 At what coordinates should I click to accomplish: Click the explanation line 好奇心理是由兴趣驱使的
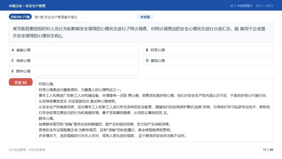pyautogui.click(x=81, y=90)
